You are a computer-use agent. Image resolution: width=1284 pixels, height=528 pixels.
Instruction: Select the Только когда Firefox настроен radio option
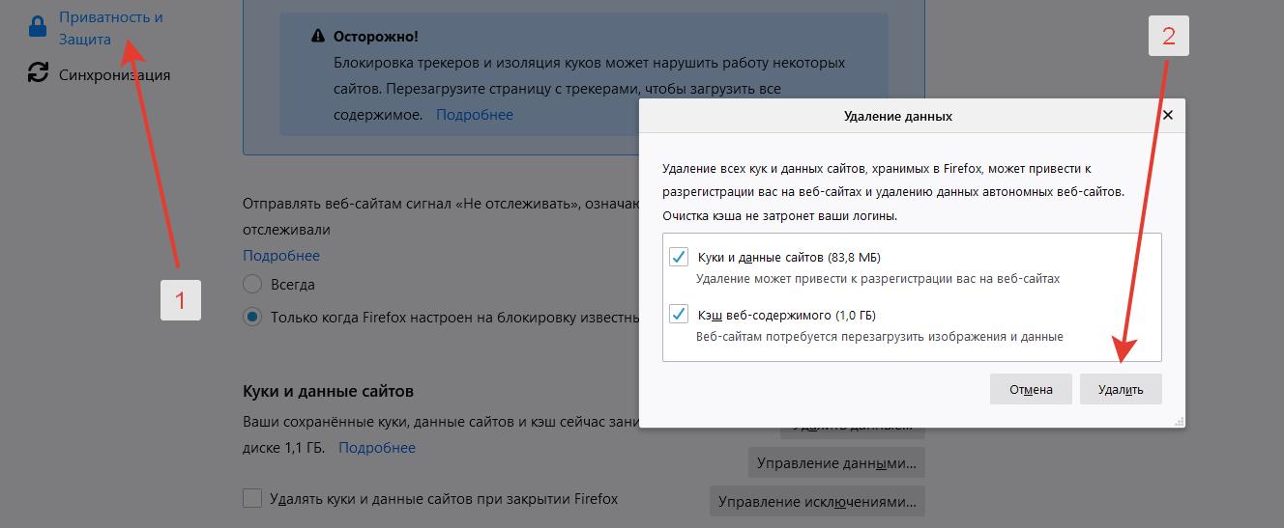click(252, 317)
